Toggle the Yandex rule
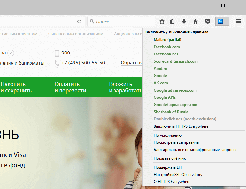Screen dimensions: 246x189 point(160,69)
